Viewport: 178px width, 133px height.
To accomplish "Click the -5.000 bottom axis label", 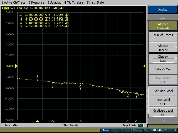I will click(x=9, y=120).
